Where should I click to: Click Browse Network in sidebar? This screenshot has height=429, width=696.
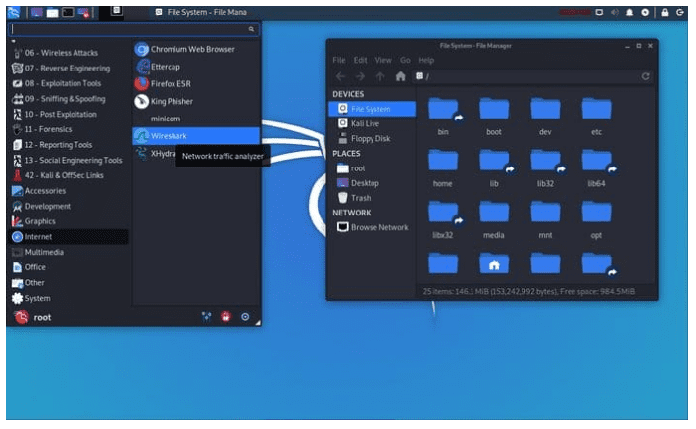tap(372, 227)
